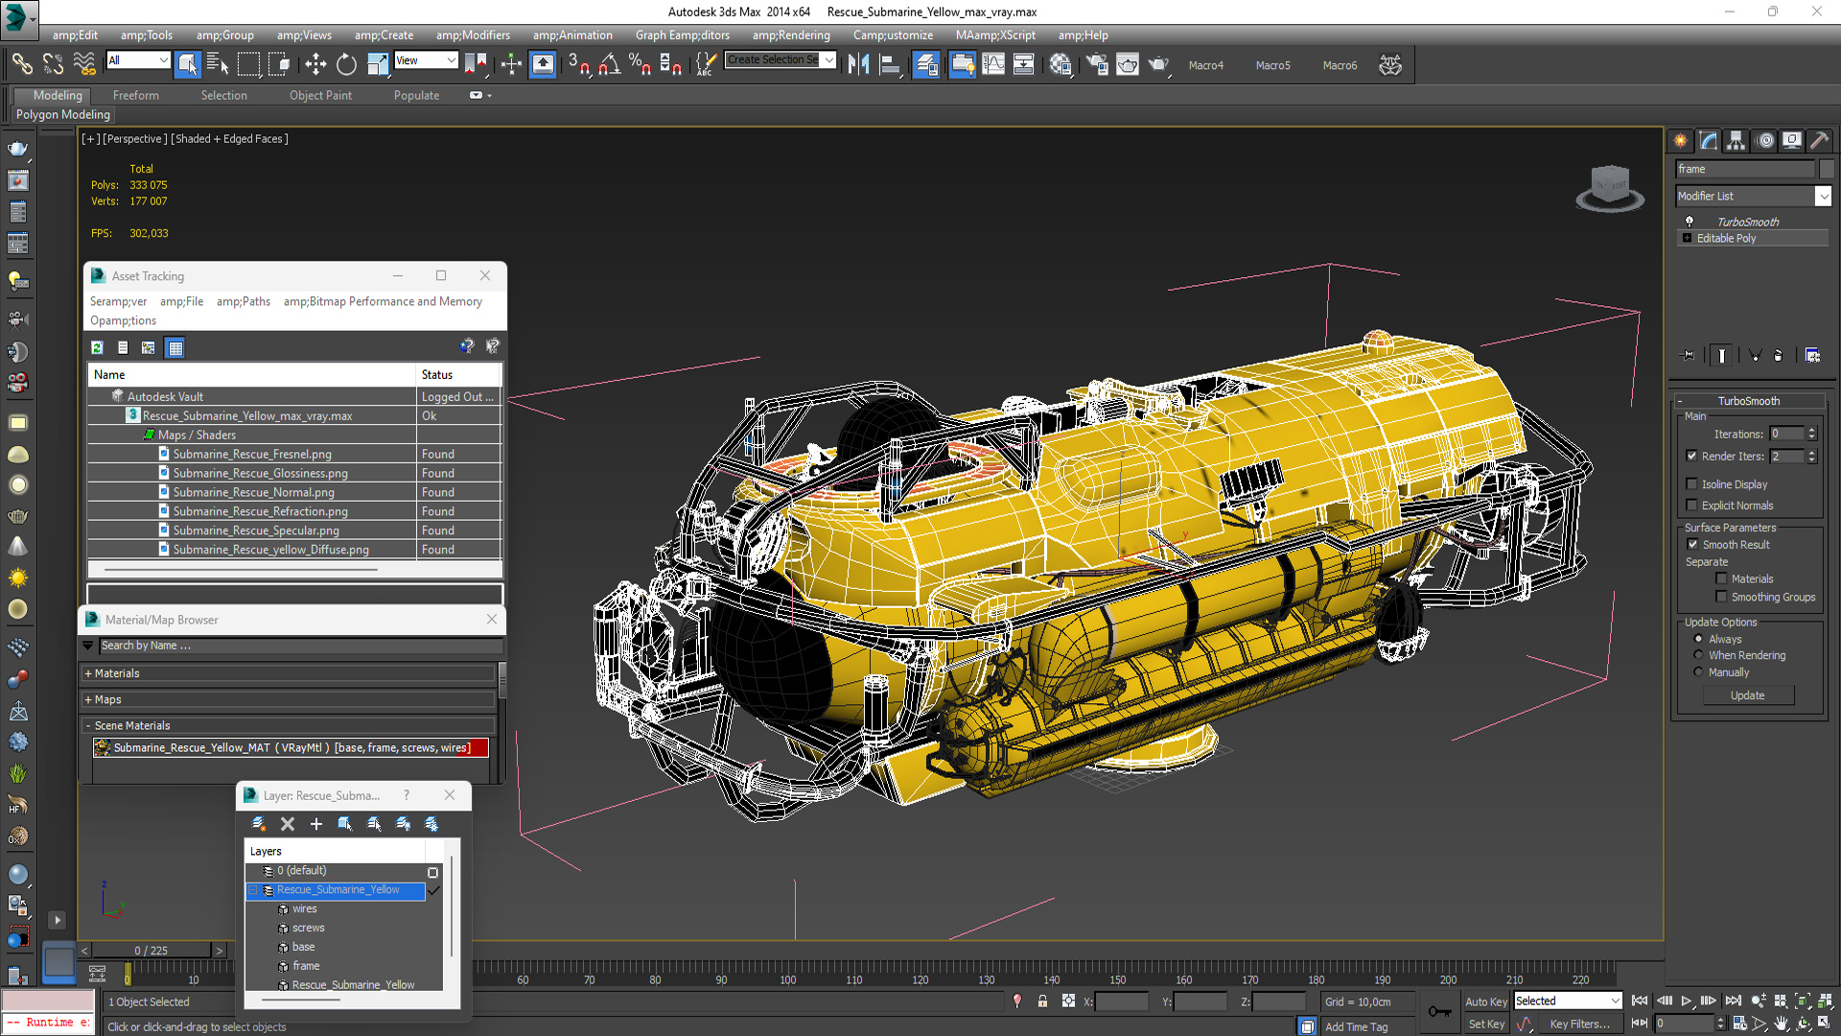Viewport: 1841px width, 1036px height.
Task: Open the Render Setup dialog
Action: click(x=1097, y=64)
